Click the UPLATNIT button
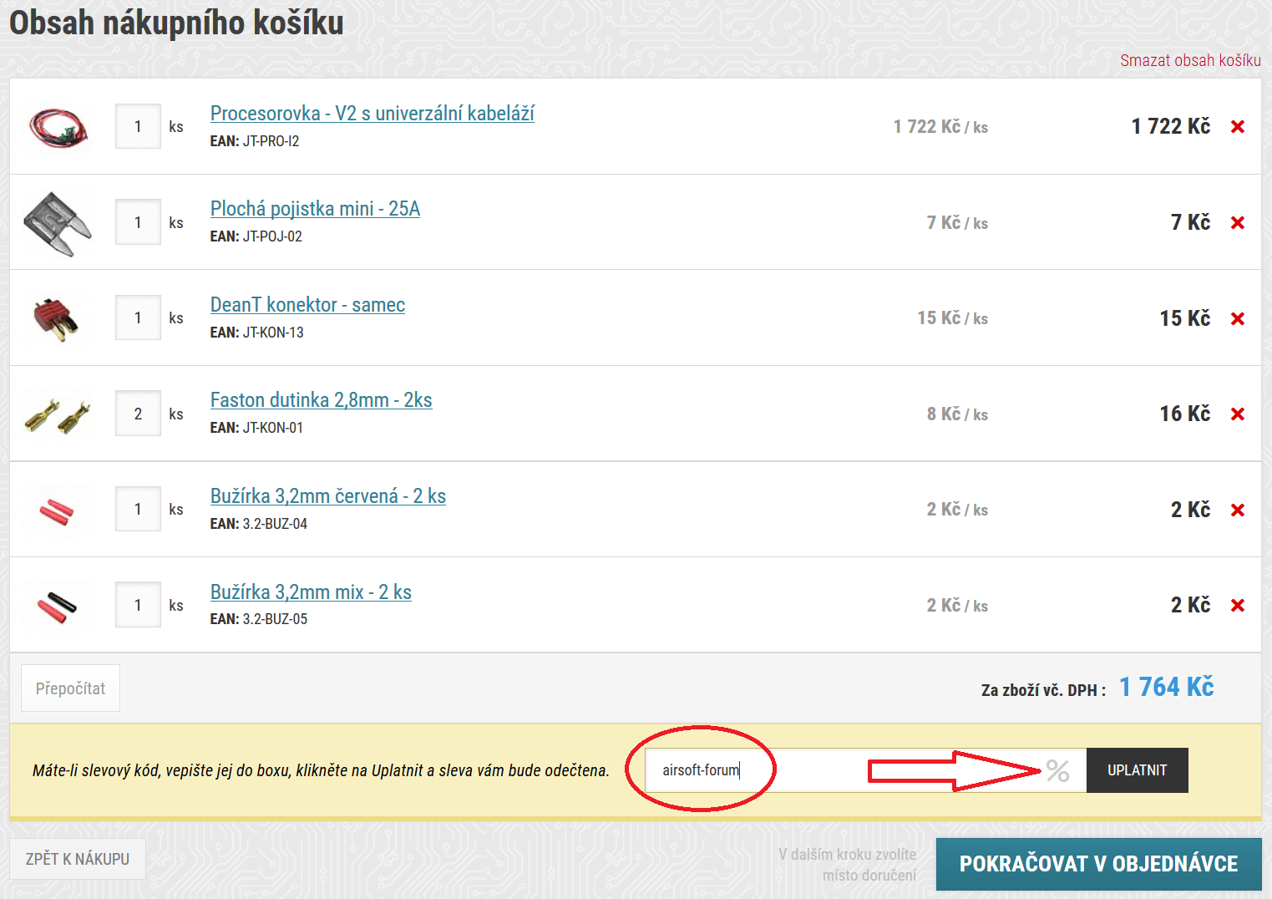Image resolution: width=1272 pixels, height=899 pixels. click(x=1137, y=770)
